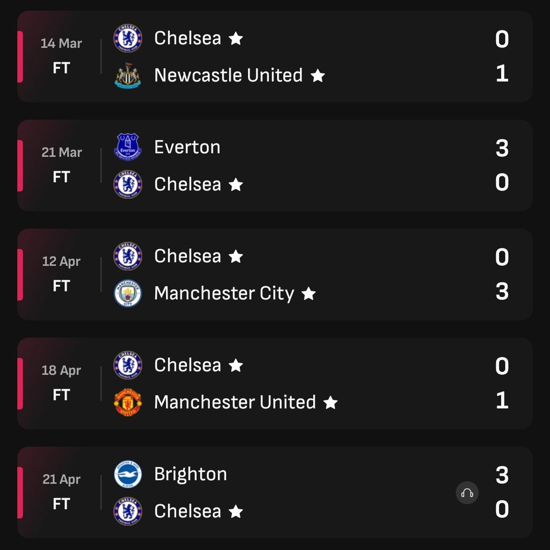The height and width of the screenshot is (550, 550).
Task: Click the 18 Apr FT status label
Action: pos(61,395)
